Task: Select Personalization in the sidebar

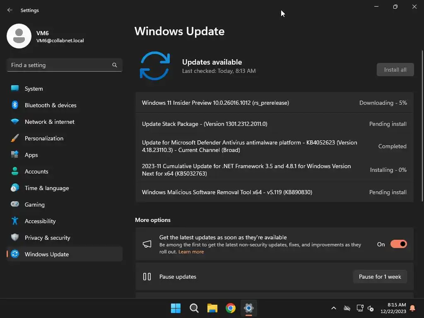Action: coord(65,138)
